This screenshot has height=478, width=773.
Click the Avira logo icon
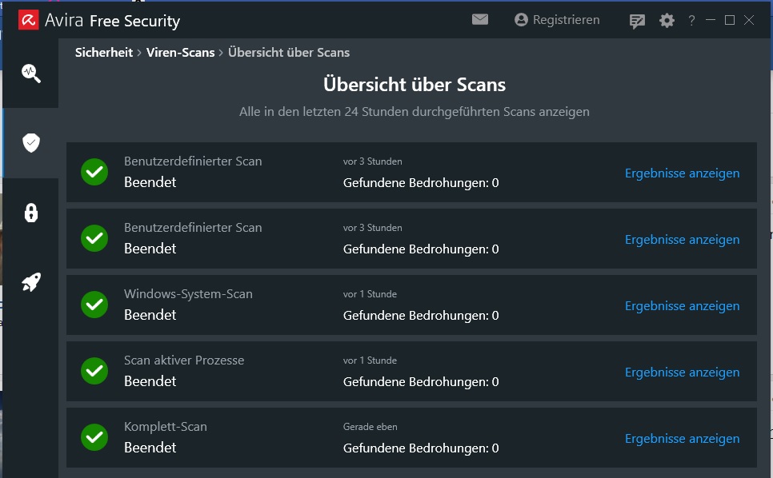(29, 20)
